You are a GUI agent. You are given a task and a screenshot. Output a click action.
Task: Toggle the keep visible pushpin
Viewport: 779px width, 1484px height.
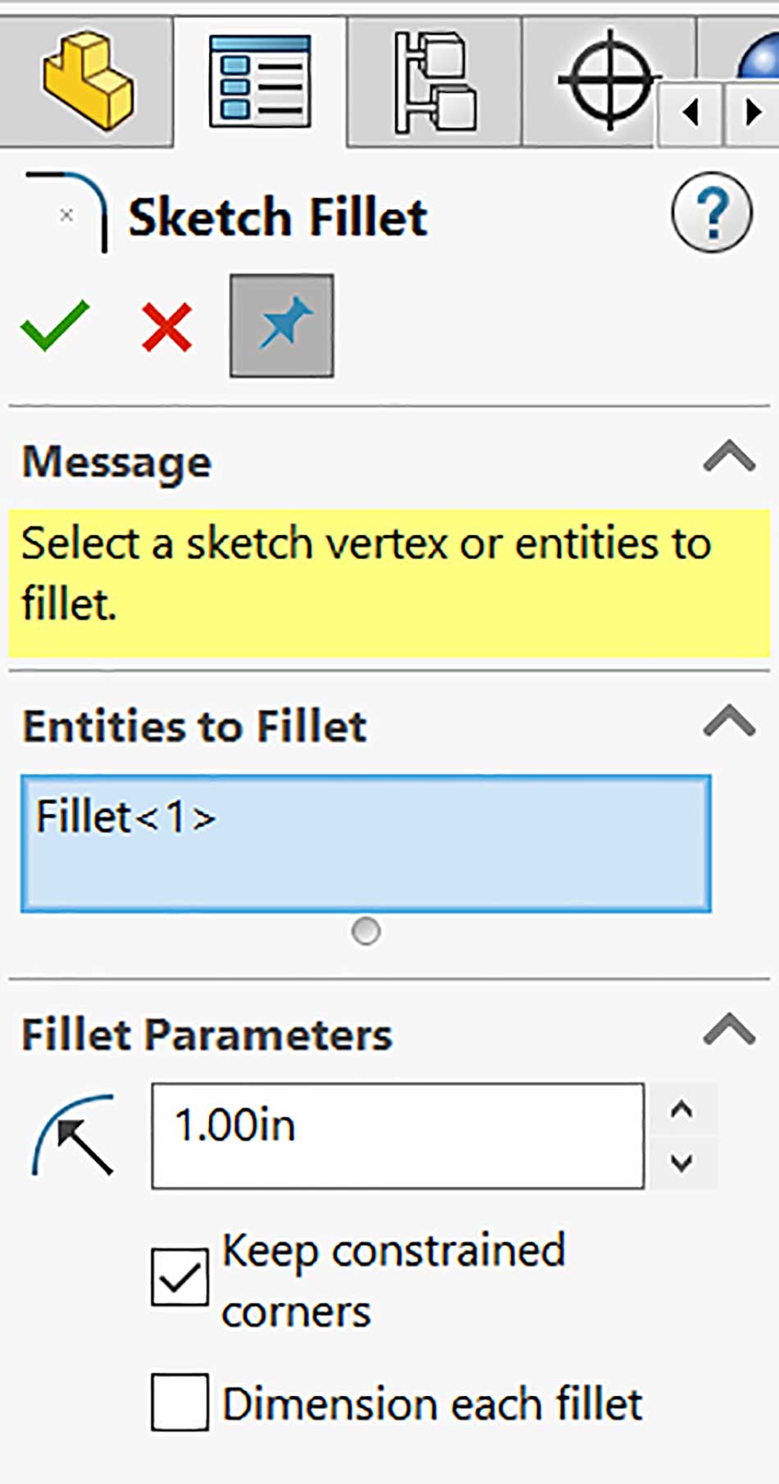point(281,326)
